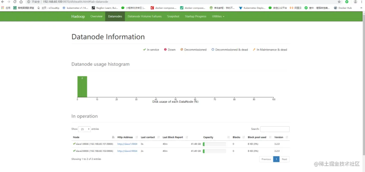365x172 pixels.
Task: Open Datanode Volume Failures tab
Action: [145, 16]
